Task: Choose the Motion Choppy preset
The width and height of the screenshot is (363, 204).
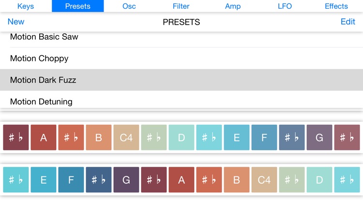Action: click(181, 58)
